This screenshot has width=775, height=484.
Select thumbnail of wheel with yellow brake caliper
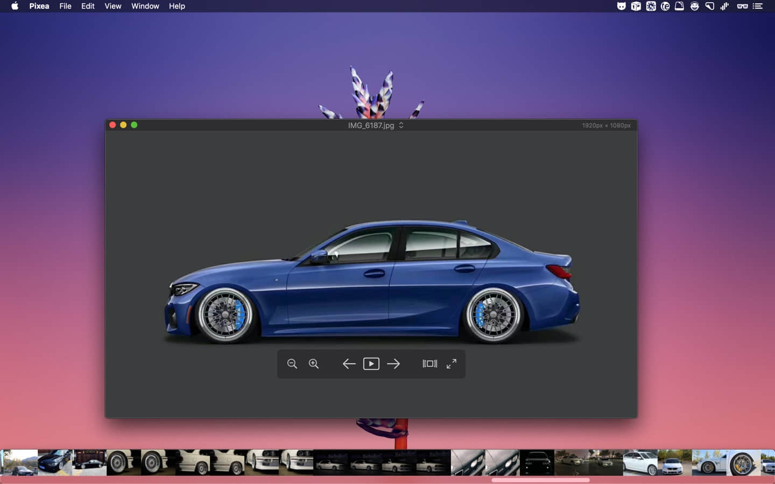(x=744, y=463)
